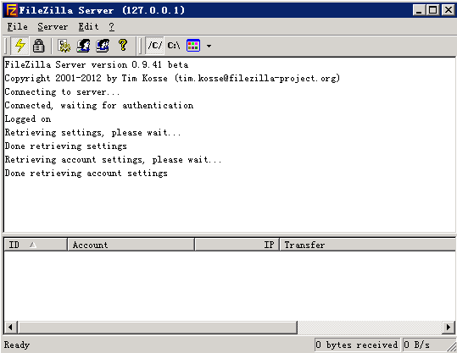Open the Edit menu
The width and height of the screenshot is (457, 353).
(x=88, y=27)
